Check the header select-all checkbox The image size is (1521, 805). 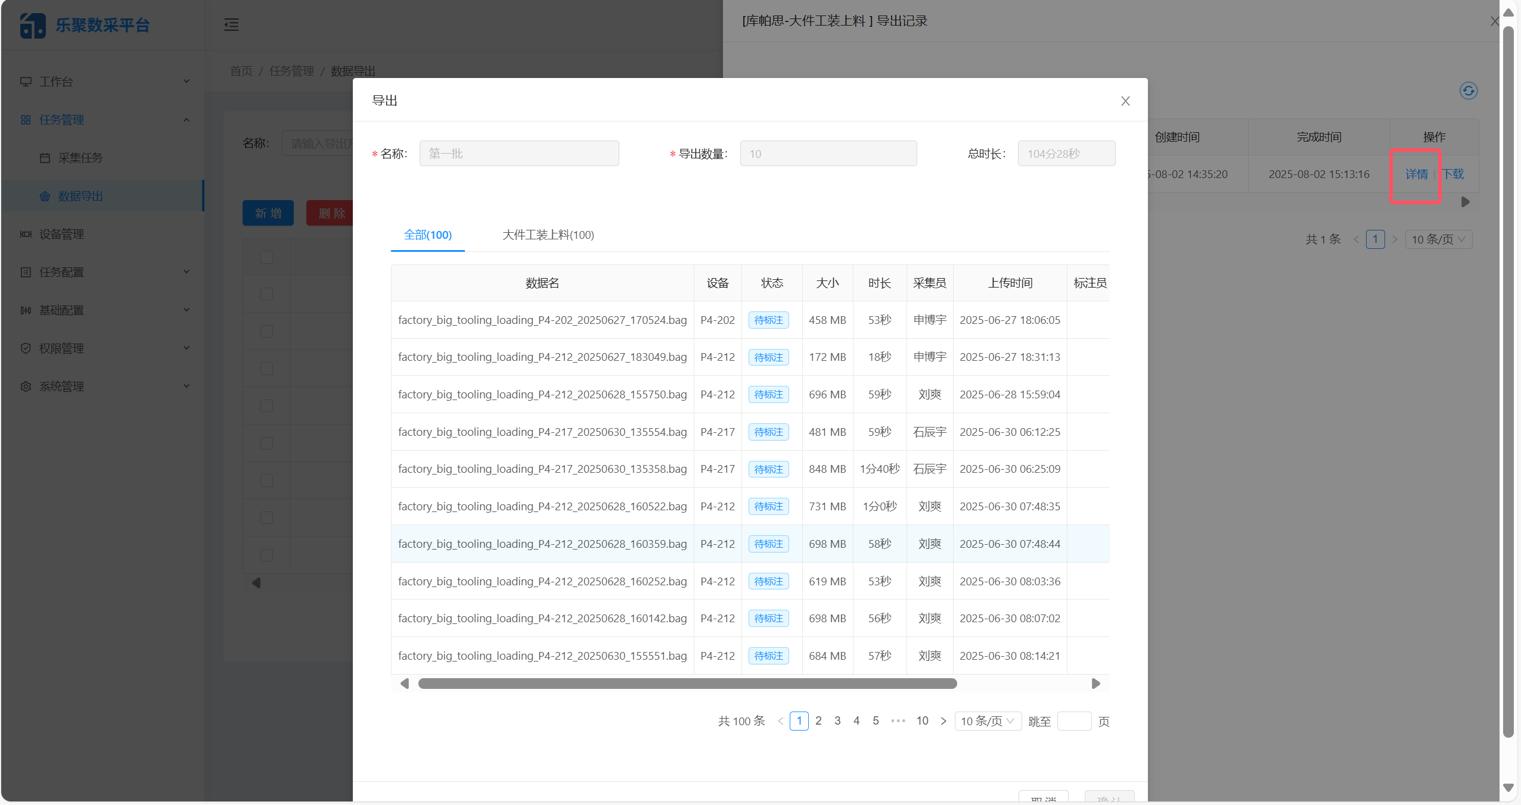tap(266, 257)
